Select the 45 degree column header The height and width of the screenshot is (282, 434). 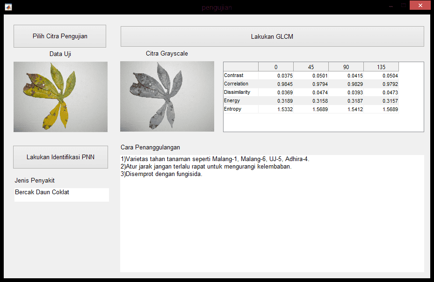click(x=311, y=67)
